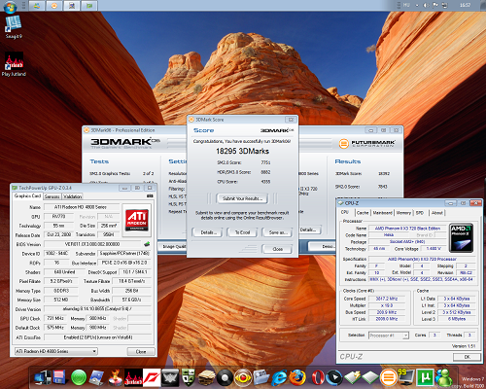This screenshot has width=486, height=389.
Task: Switch to GPU-Z Sensors tab
Action: 52,196
